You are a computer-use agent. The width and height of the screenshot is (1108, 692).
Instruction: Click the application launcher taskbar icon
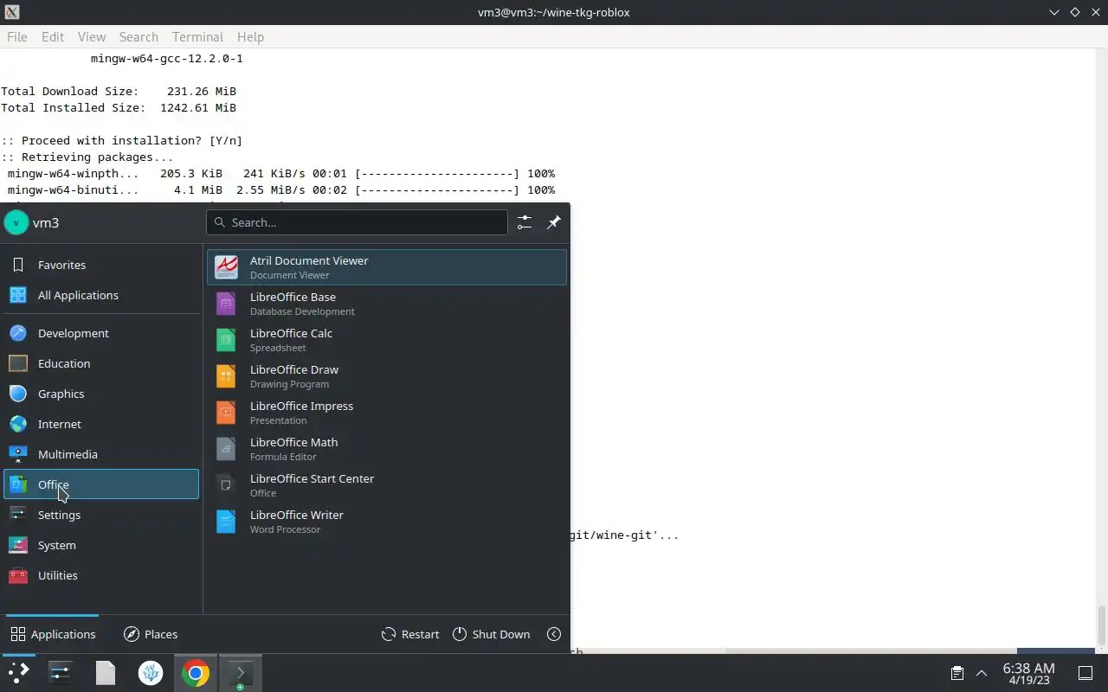tap(18, 673)
